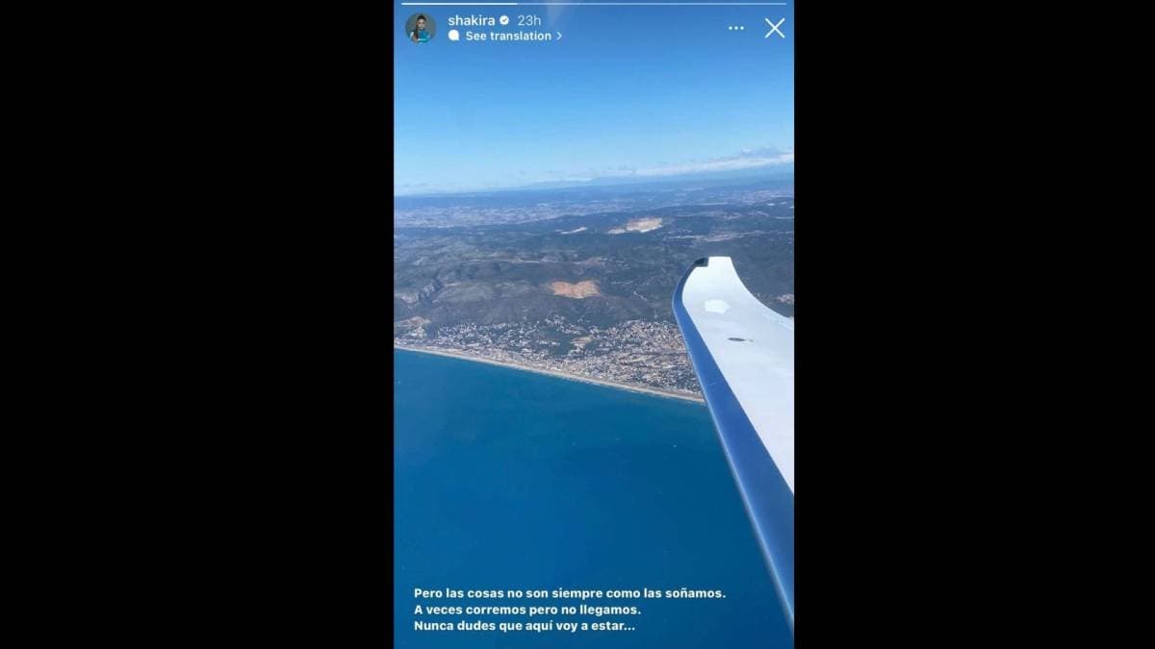This screenshot has width=1155, height=649.
Task: Click the story progress bar at the top
Action: [594, 4]
